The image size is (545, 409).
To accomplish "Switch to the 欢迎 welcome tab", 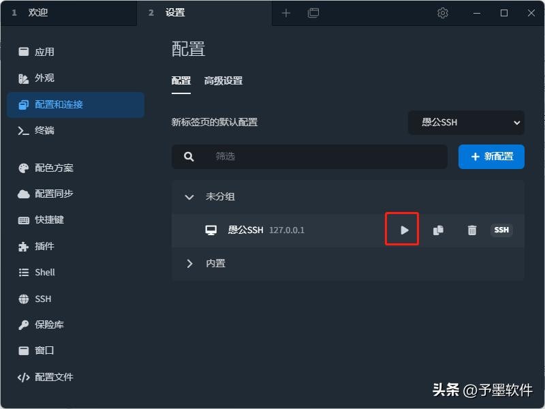I will click(38, 13).
